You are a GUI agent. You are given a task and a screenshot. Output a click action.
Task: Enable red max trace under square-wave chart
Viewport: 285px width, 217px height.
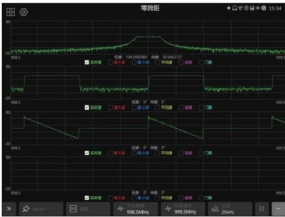110,107
